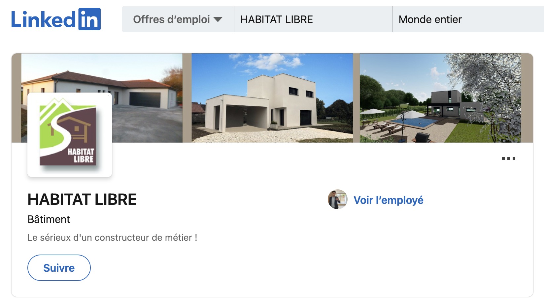
Task: Click the white HABITAT LIBRE text inside the logo
Action: [x=81, y=155]
